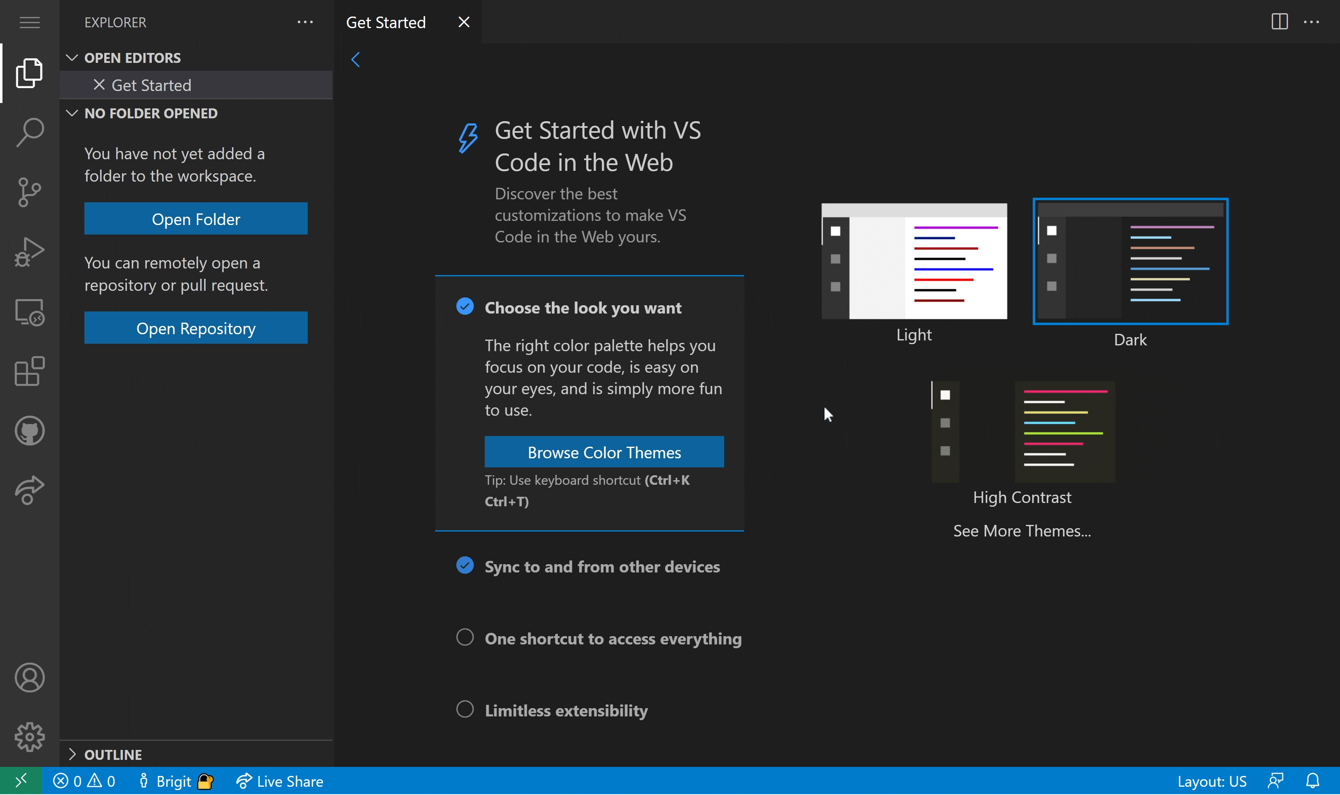Choose the Dark theme thumbnail
The width and height of the screenshot is (1340, 795).
[x=1130, y=261]
